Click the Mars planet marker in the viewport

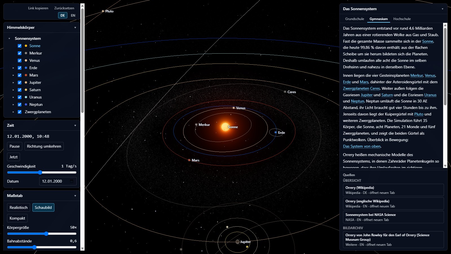click(x=189, y=160)
